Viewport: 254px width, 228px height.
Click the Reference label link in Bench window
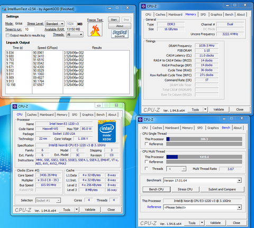(x=154, y=207)
